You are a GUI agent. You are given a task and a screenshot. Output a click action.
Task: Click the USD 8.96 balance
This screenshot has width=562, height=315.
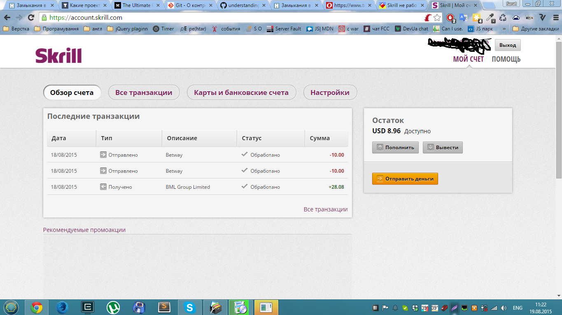click(386, 131)
